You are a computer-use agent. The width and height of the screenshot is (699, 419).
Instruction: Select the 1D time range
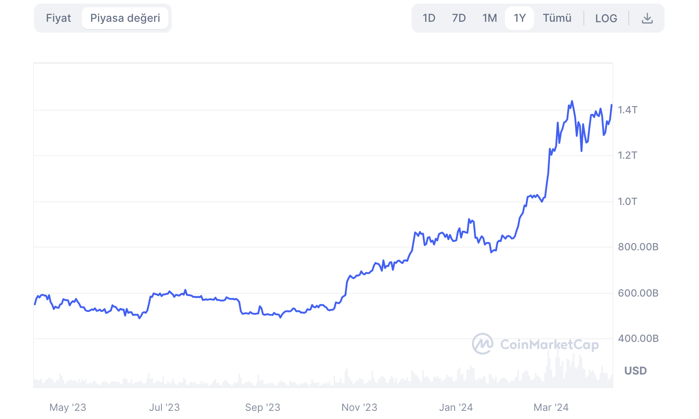click(x=428, y=18)
